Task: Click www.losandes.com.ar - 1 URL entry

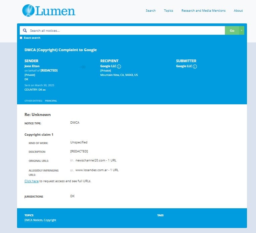Action: click(97, 170)
